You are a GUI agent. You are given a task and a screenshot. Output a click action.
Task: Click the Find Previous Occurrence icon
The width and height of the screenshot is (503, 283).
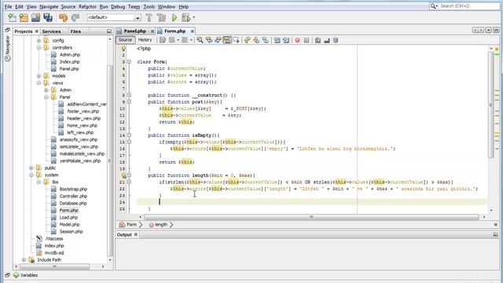[209, 40]
